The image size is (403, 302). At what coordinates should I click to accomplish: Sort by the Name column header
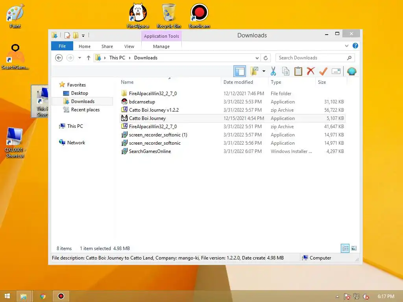[127, 82]
